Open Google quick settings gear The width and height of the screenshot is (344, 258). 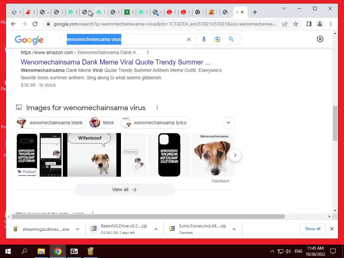320,39
